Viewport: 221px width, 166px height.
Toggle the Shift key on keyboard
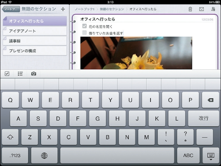(10, 137)
